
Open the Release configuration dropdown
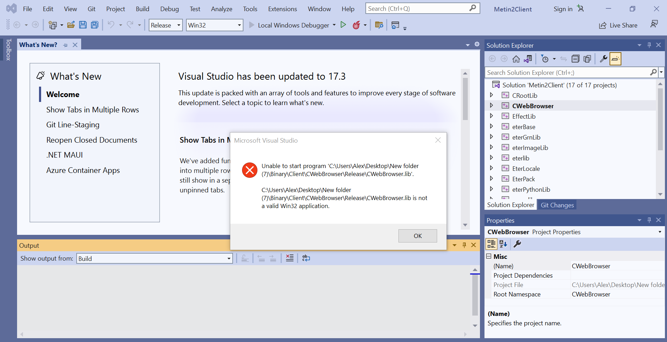click(x=166, y=25)
